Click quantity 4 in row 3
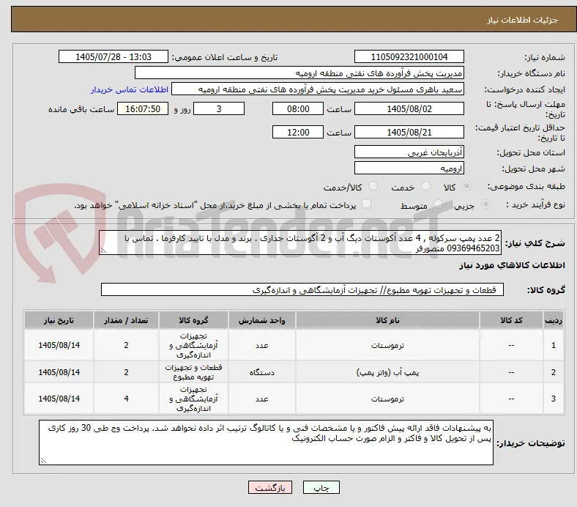The image size is (577, 507). click(x=126, y=399)
